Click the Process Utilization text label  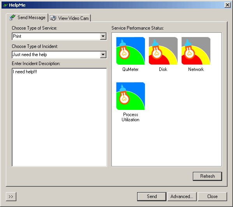(131, 117)
